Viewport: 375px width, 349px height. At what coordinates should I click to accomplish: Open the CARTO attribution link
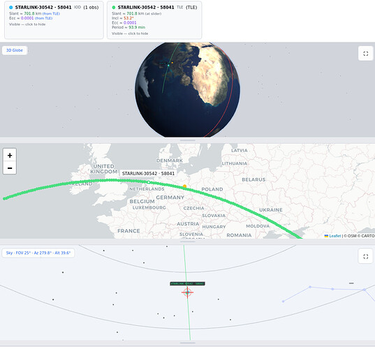click(368, 236)
